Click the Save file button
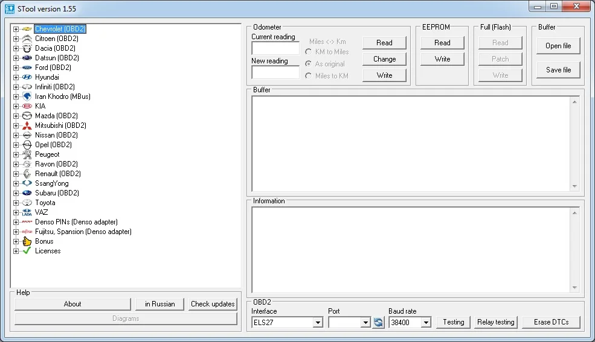The height and width of the screenshot is (342, 595). pyautogui.click(x=558, y=70)
